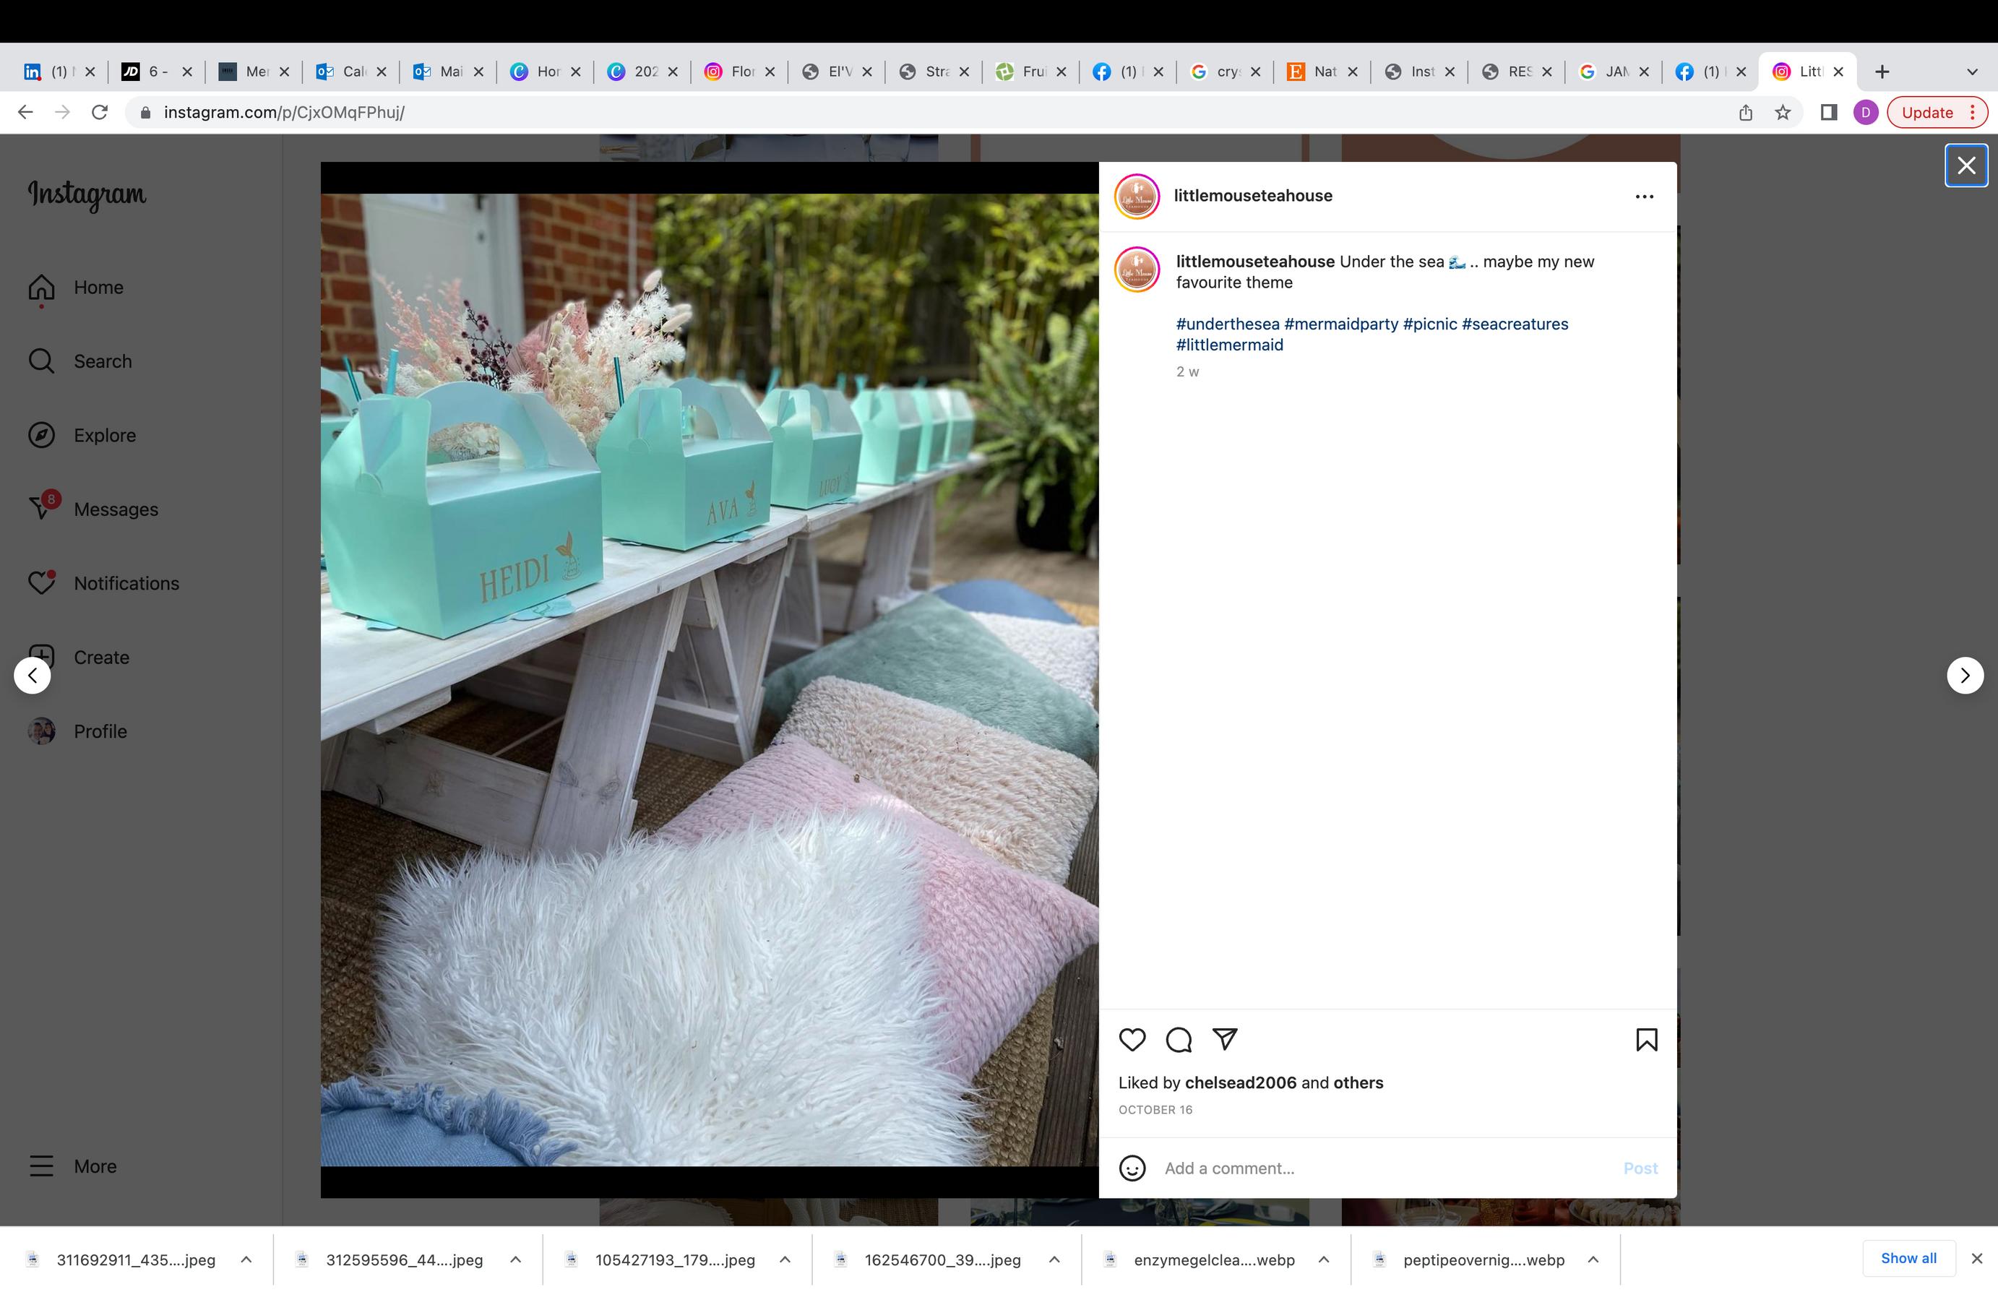Open littlemouseteahouse profile from header username

1252,196
